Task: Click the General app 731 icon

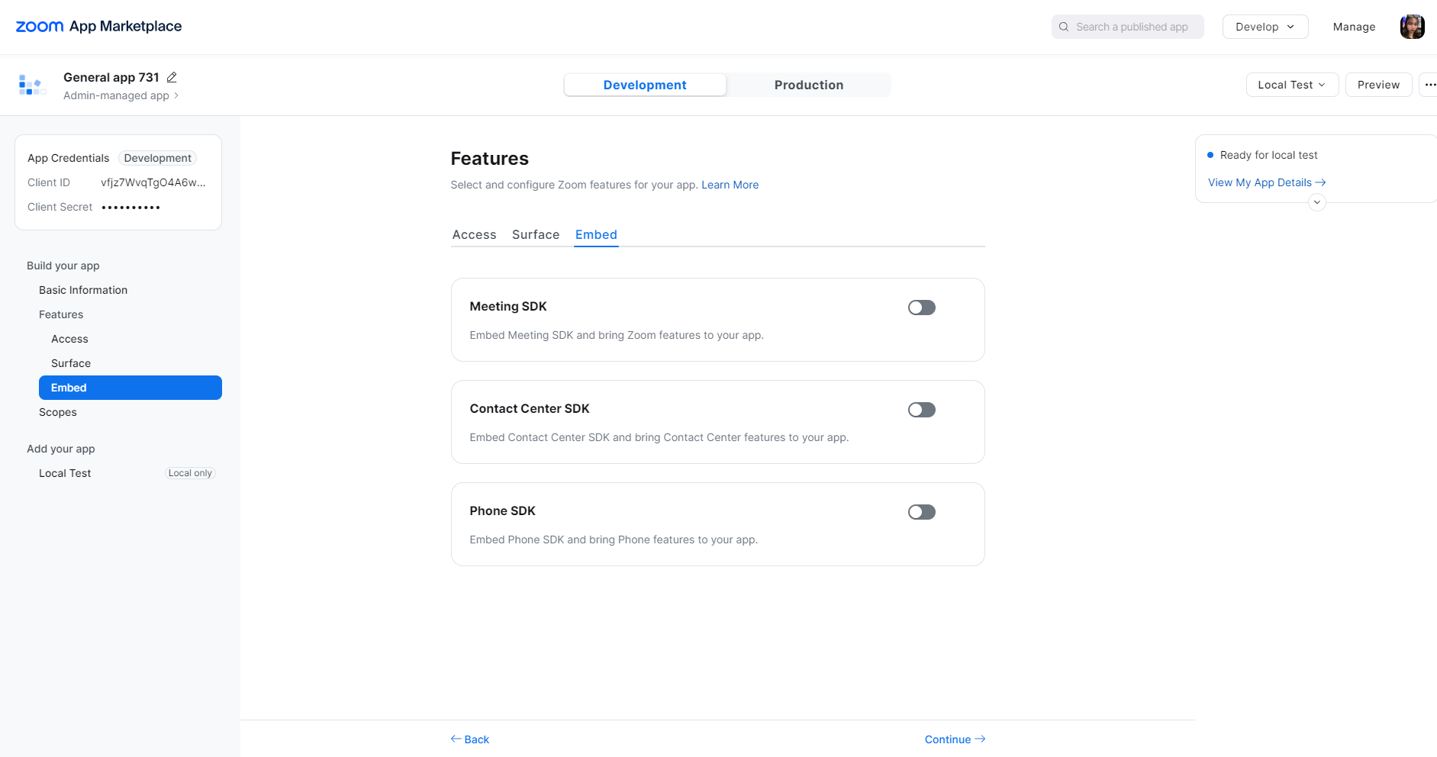Action: point(32,85)
